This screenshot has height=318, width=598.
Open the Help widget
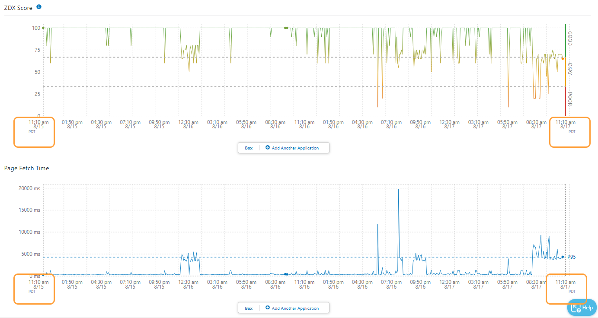tap(582, 308)
